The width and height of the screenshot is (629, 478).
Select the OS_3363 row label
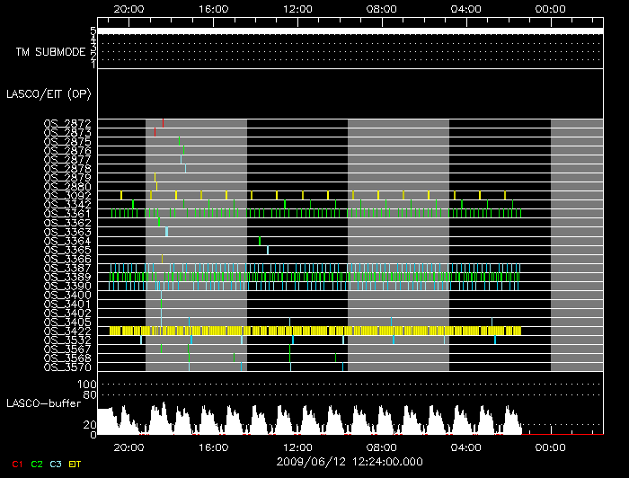coord(67,232)
